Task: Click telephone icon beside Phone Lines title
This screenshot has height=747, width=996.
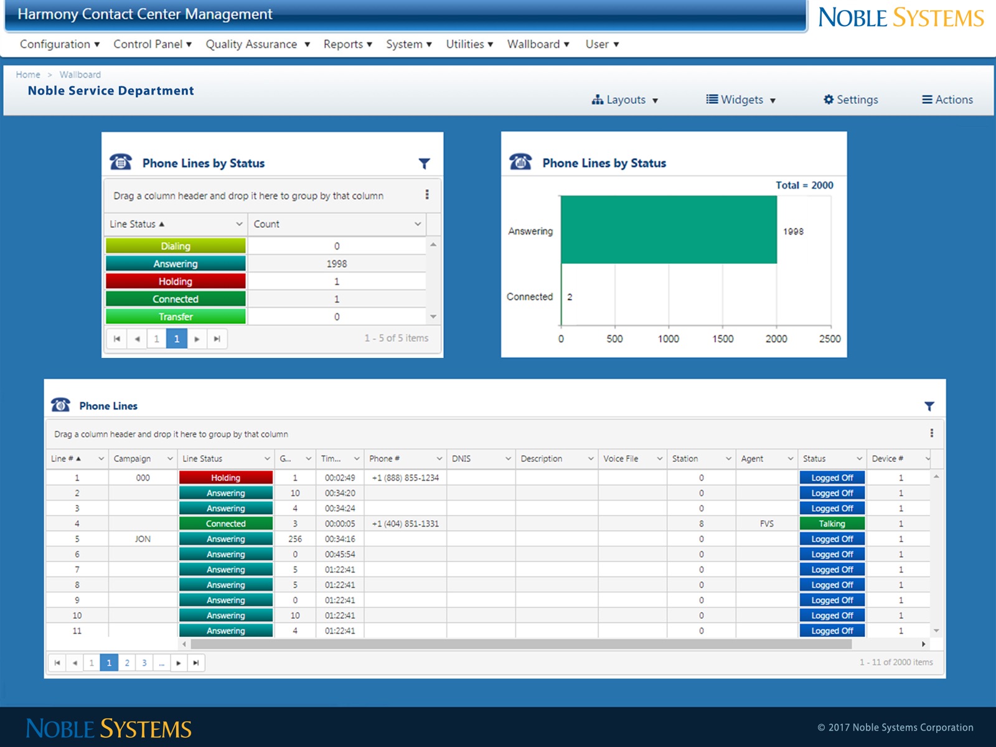Action: [x=60, y=405]
